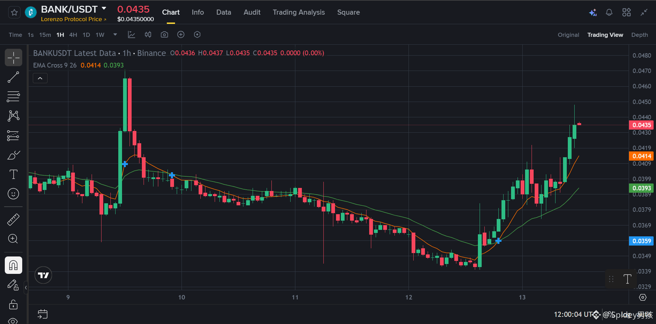Open the Trading Analysis tab

coord(298,12)
